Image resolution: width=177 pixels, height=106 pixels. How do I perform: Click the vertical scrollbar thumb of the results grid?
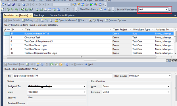pyautogui.click(x=175, y=37)
